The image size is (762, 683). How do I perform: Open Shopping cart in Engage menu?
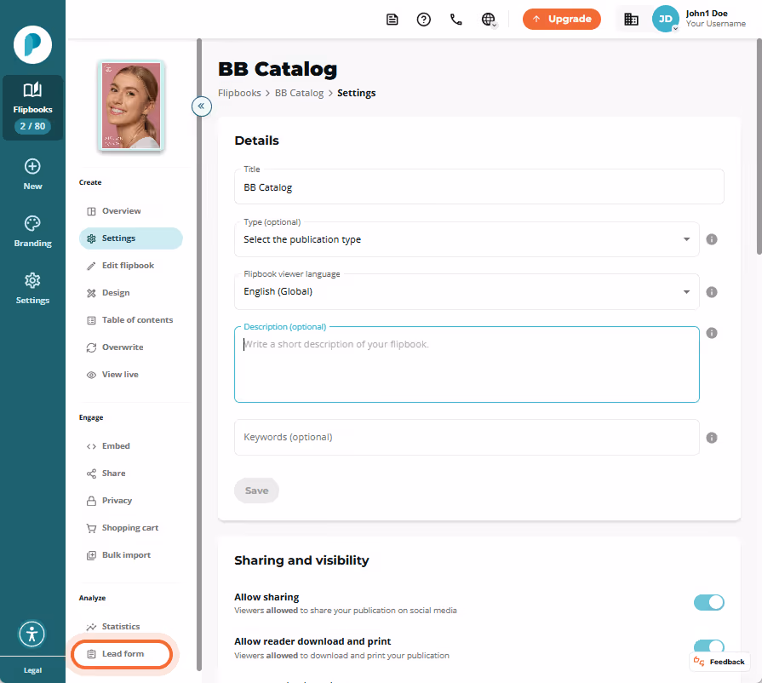(x=130, y=527)
